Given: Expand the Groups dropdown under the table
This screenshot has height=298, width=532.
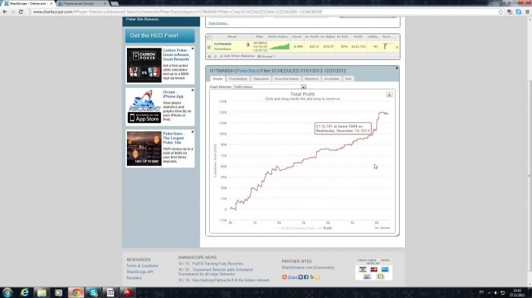Looking at the screenshot, I should (x=266, y=56).
